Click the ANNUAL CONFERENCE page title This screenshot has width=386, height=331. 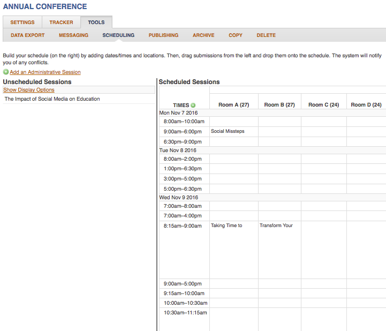[x=45, y=6]
